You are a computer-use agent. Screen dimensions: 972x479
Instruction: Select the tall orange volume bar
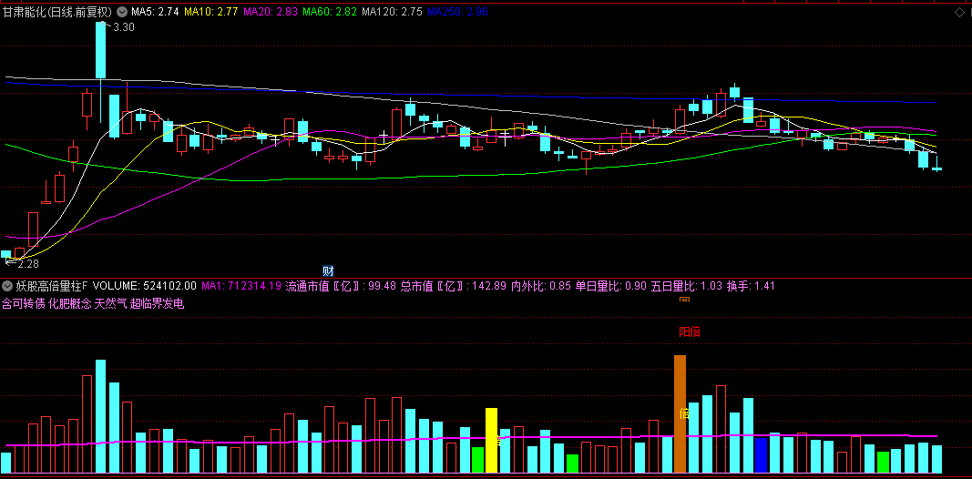(680, 414)
